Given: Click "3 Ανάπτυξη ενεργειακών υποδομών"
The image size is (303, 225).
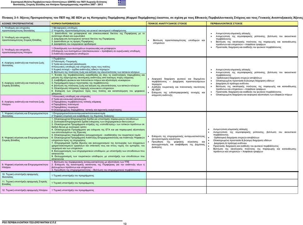Looking at the screenshot, I should 70,54.
